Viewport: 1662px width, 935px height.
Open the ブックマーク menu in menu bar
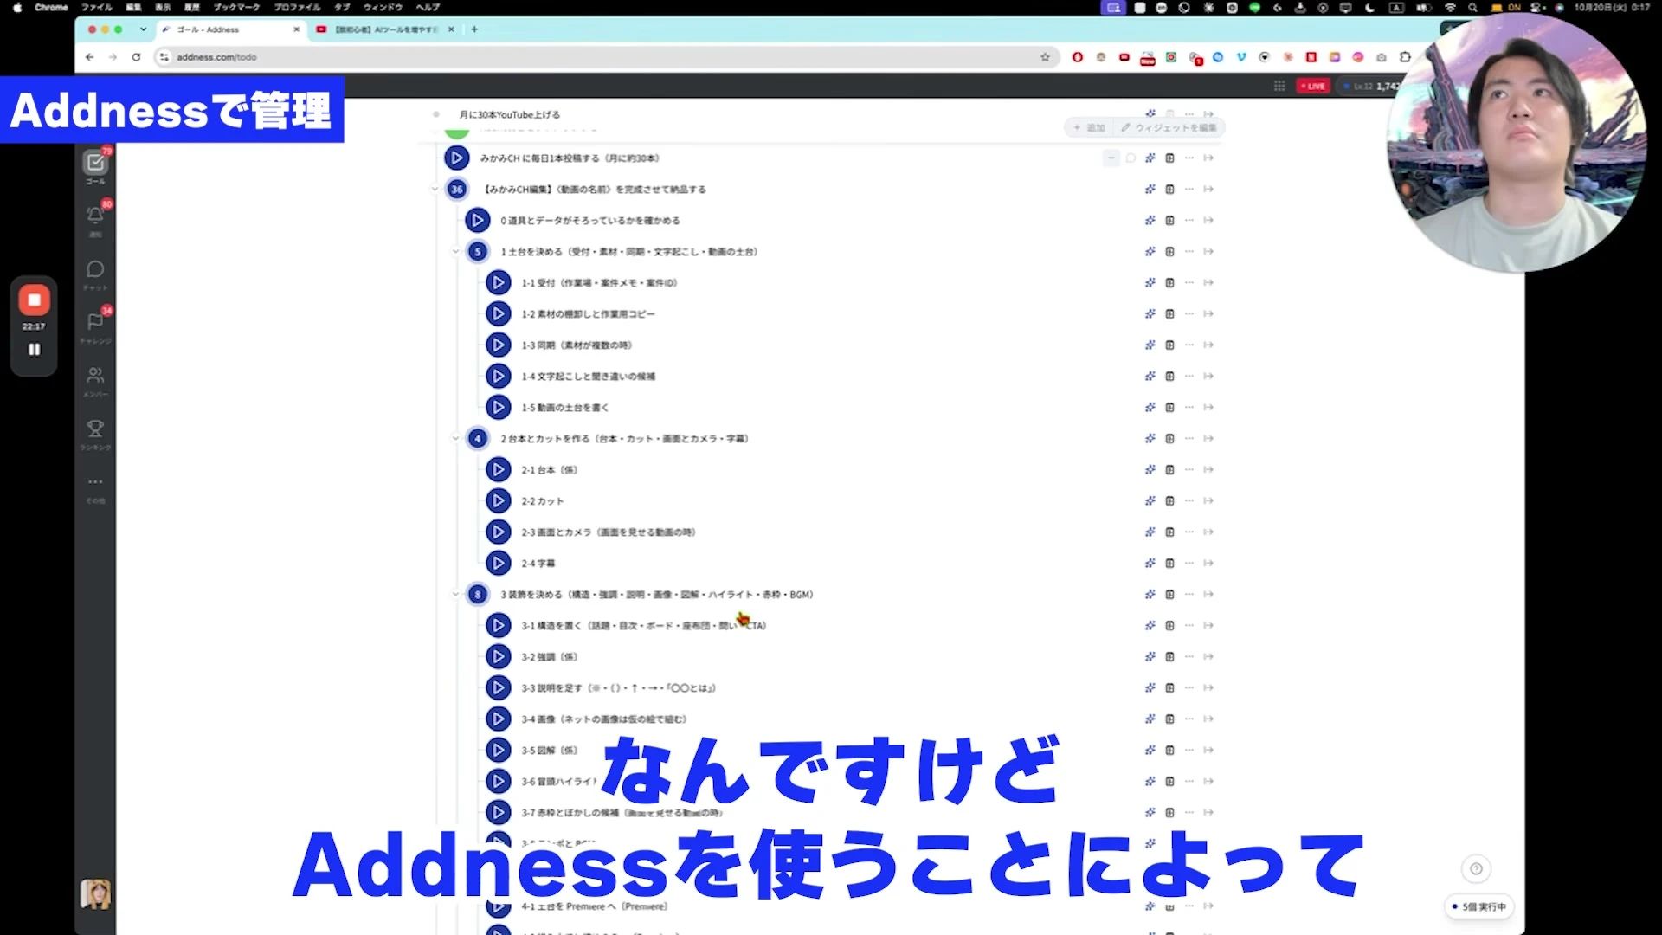click(237, 7)
